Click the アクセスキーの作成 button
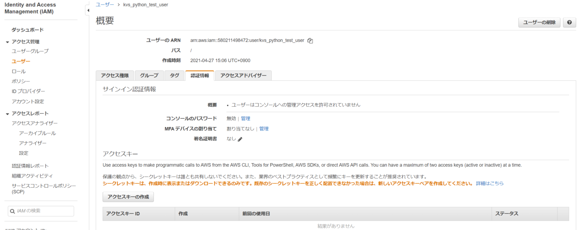 click(128, 197)
